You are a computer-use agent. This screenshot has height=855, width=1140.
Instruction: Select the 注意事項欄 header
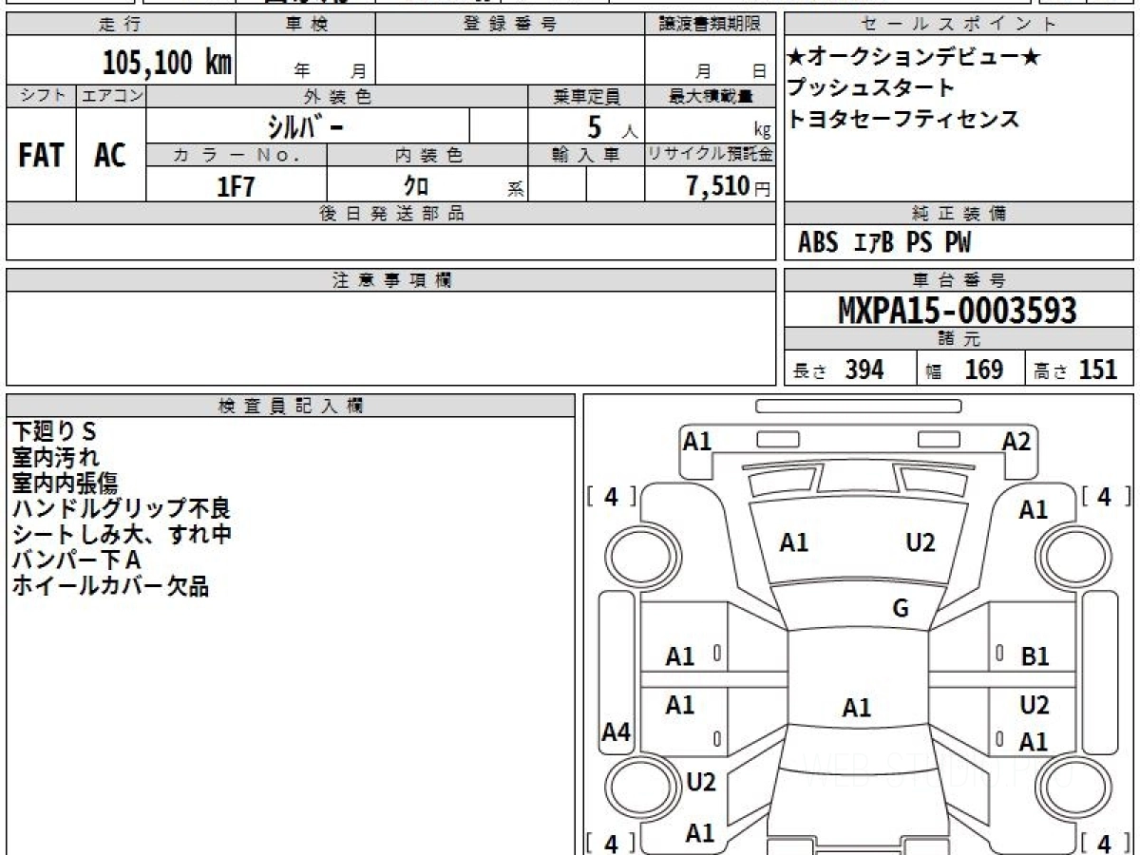(391, 280)
